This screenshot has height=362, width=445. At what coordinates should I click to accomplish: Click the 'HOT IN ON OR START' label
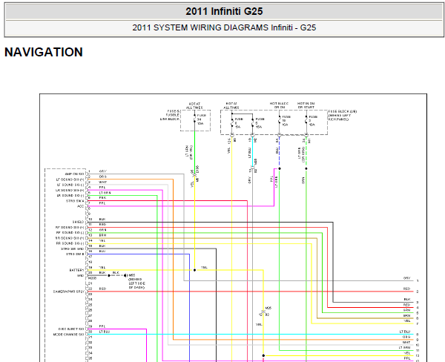point(306,105)
